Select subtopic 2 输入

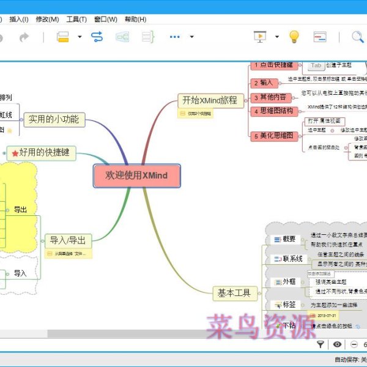[x=264, y=83]
